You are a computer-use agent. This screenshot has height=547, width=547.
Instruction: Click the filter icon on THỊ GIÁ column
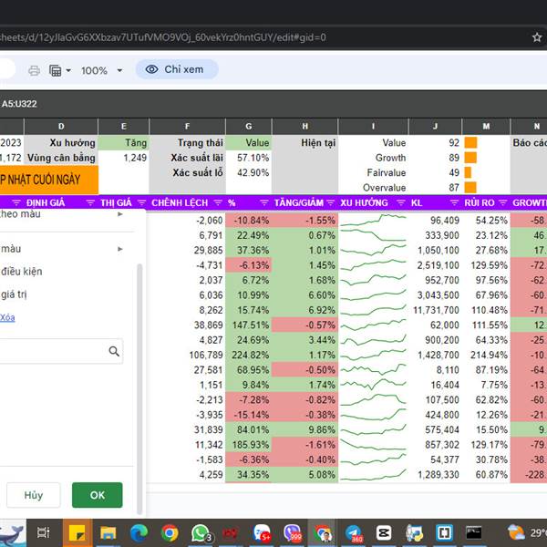coord(89,203)
